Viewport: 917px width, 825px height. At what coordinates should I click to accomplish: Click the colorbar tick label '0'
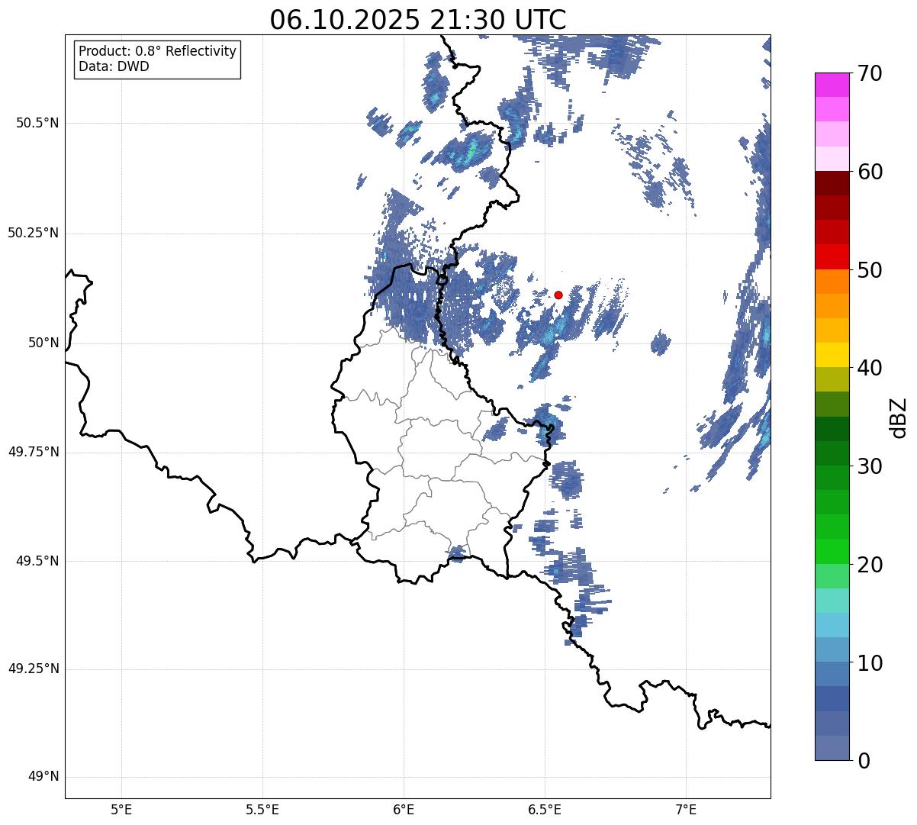(864, 761)
